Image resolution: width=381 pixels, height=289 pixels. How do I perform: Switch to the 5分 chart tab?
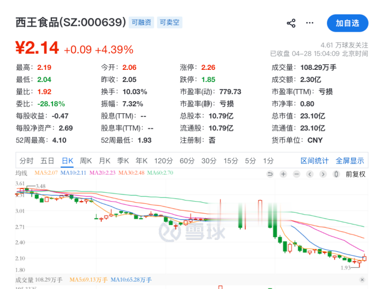250,161
